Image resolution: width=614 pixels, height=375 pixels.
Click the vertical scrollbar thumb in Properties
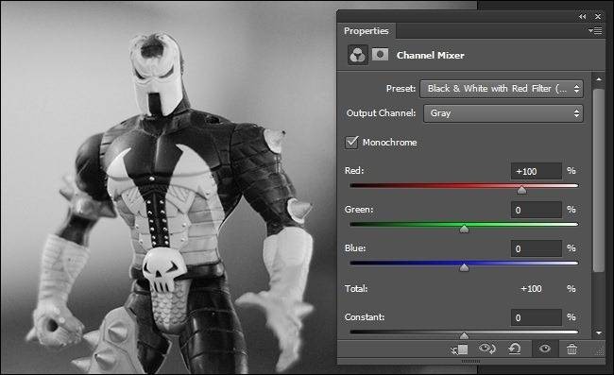click(598, 180)
